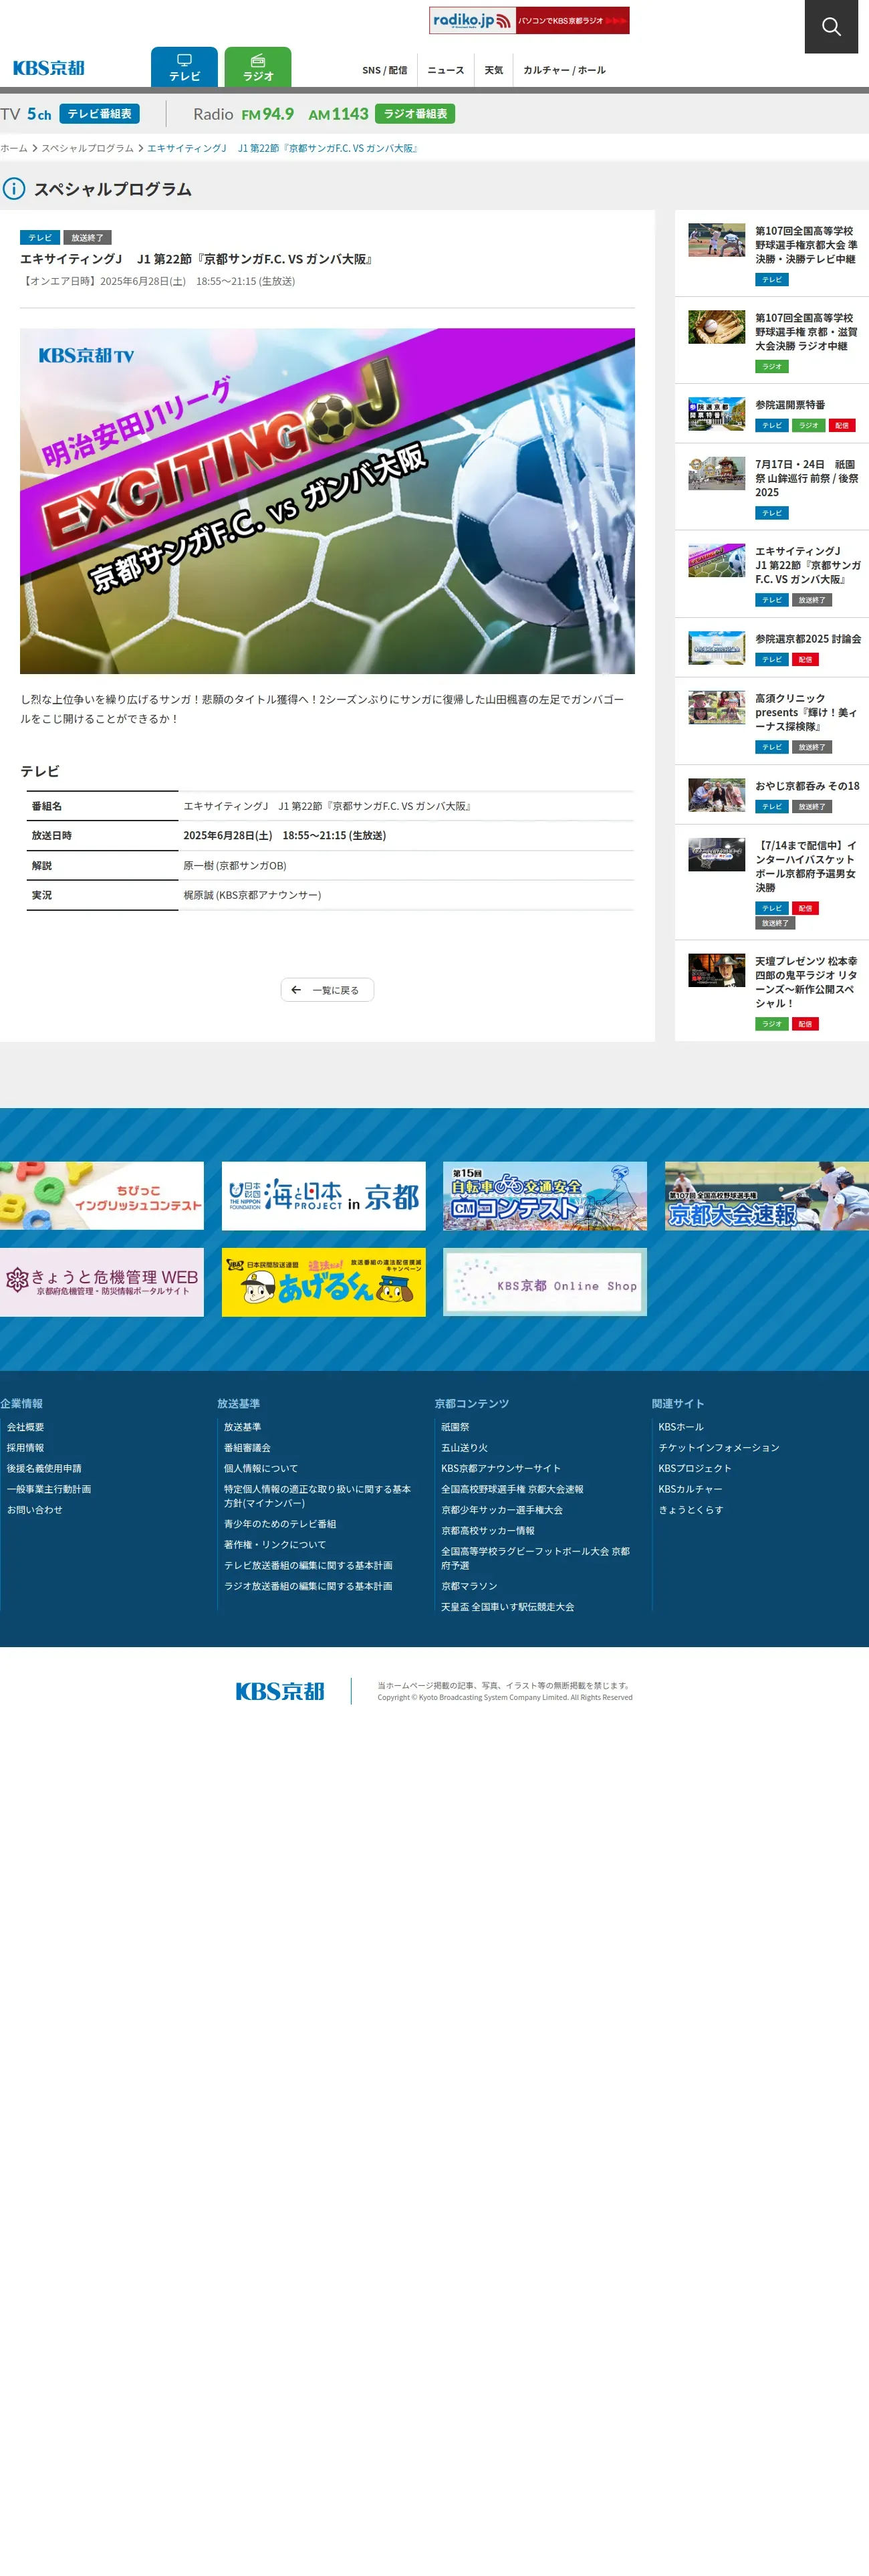The image size is (869, 2576).
Task: Open the カルチャー / ホール menu
Action: pos(564,70)
